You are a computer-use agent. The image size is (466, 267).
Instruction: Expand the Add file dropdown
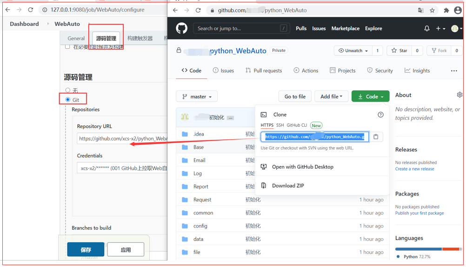click(x=332, y=97)
